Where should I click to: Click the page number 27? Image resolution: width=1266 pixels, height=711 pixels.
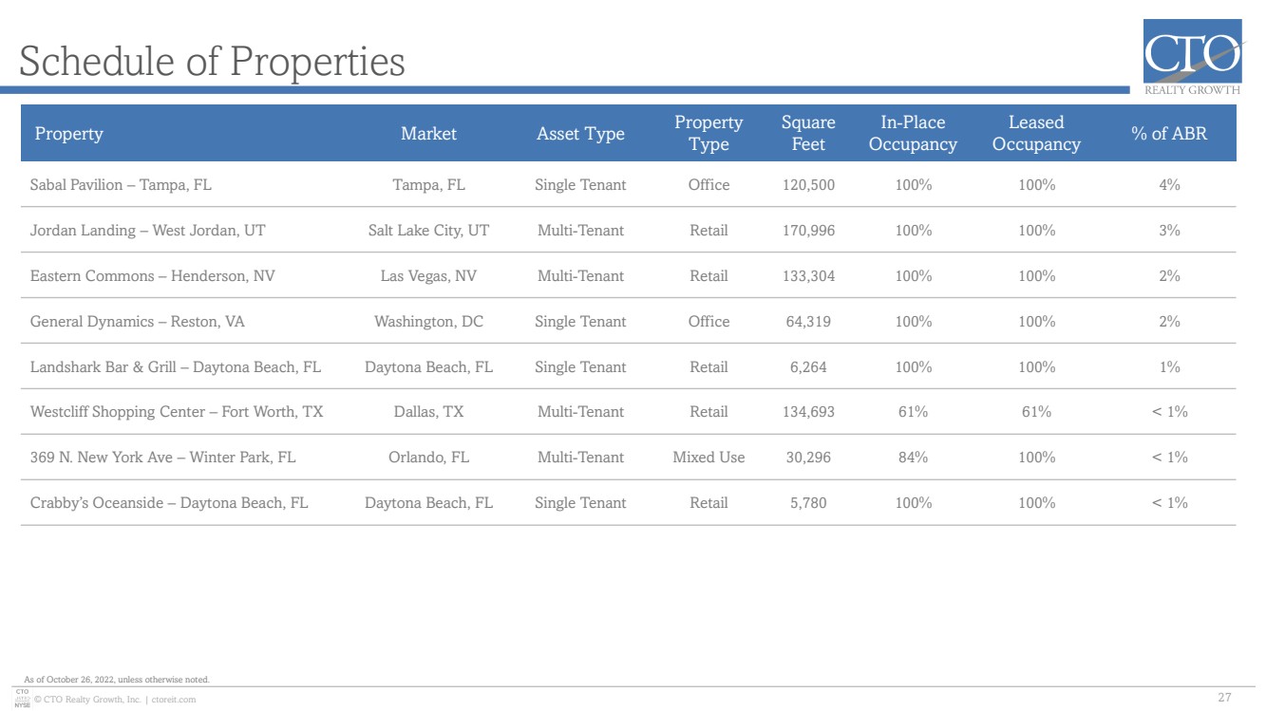tap(1224, 699)
